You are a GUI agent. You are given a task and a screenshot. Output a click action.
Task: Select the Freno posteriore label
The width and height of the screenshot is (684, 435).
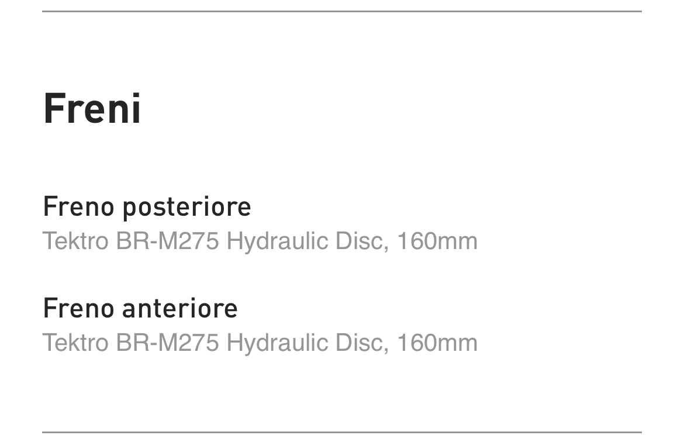coord(147,207)
